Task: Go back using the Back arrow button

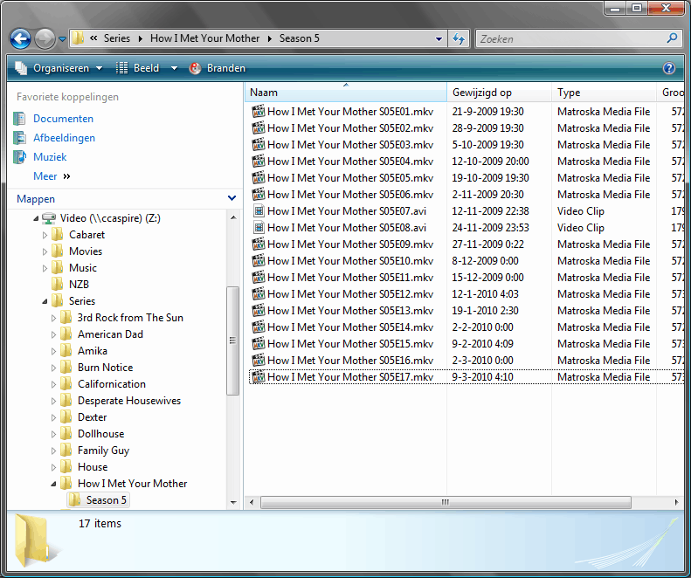Action: pos(20,38)
